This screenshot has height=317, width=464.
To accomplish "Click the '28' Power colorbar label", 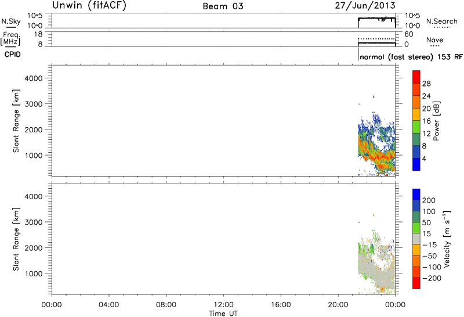I will pyautogui.click(x=426, y=84).
